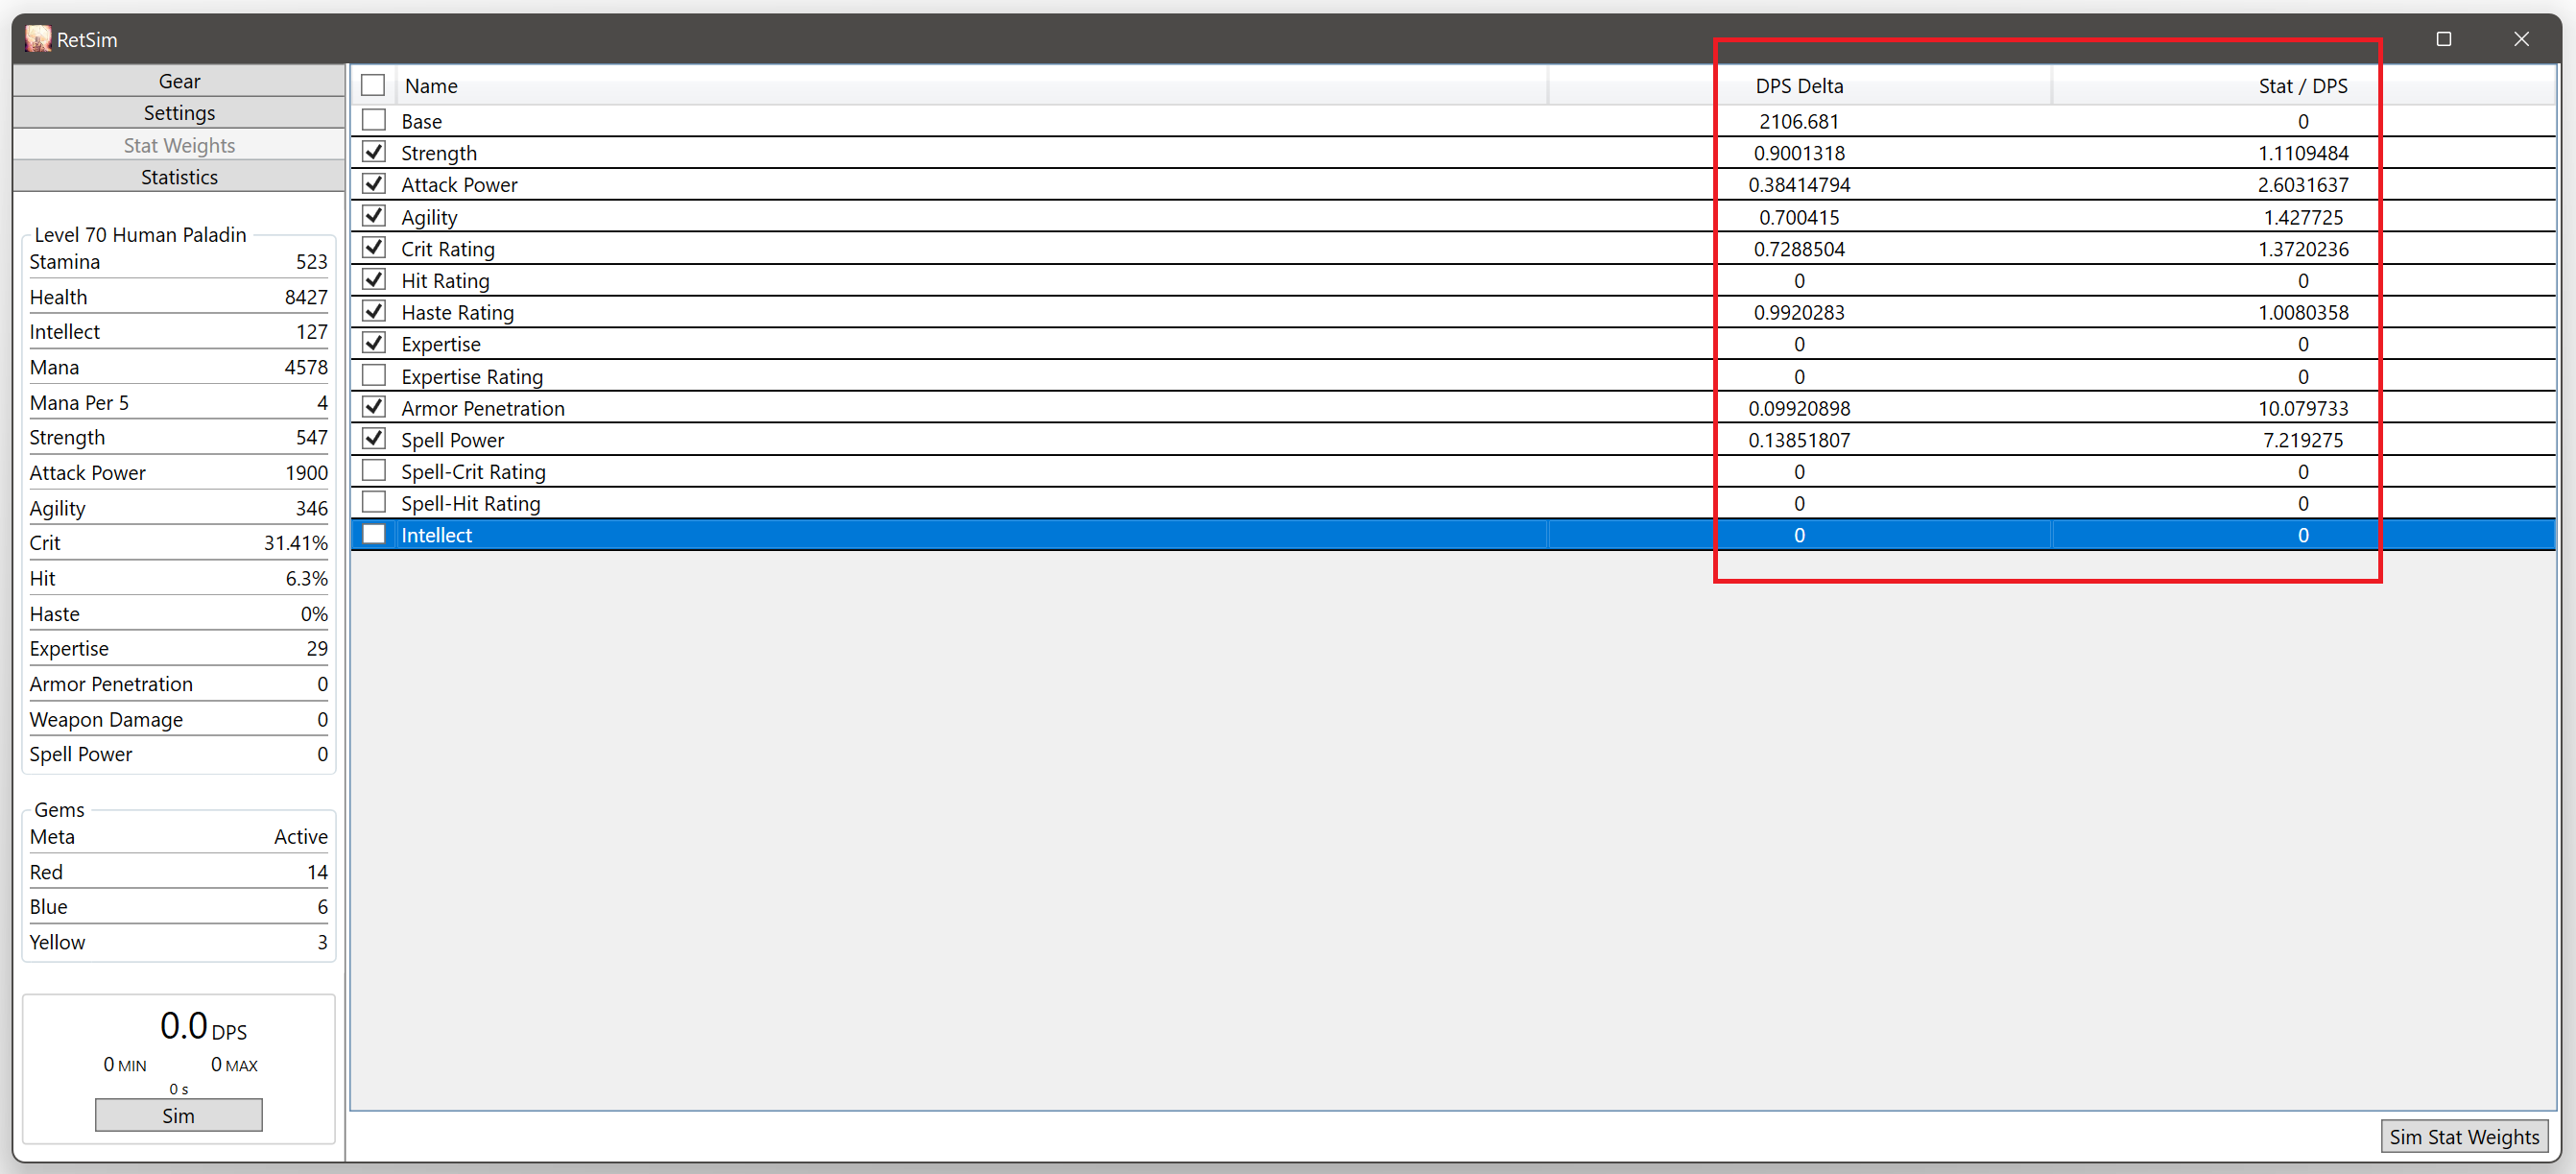Check the Spell-Crit Rating checkbox
2576x1174 pixels.
point(373,471)
